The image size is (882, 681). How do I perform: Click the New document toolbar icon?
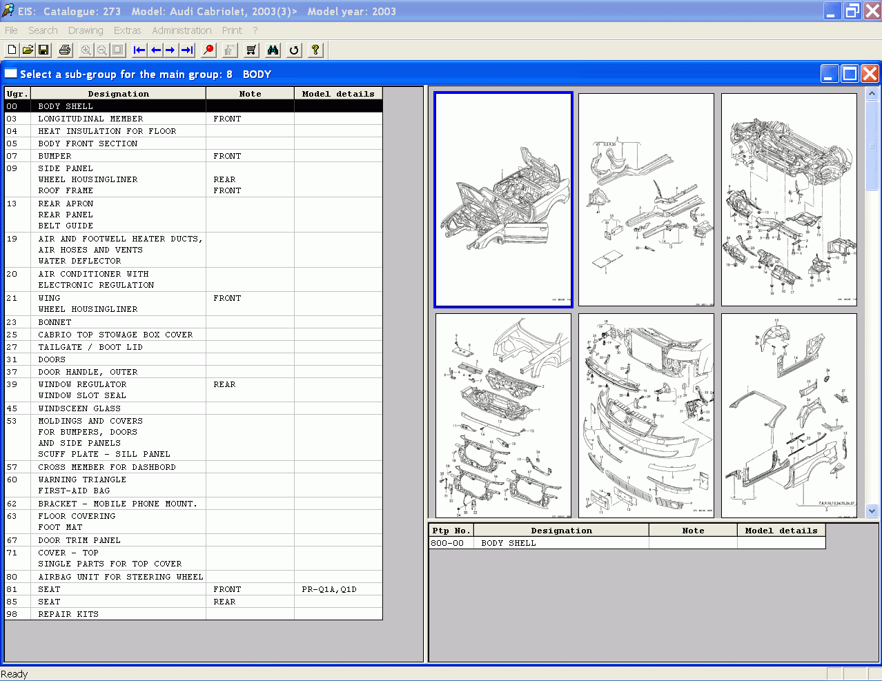click(x=12, y=50)
